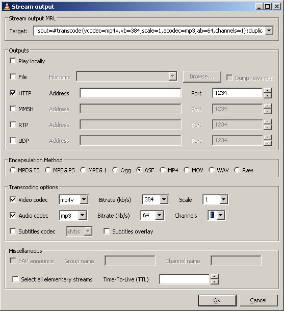The width and height of the screenshot is (284, 311).
Task: Click the VLC cone icon in title bar
Action: [7, 6]
